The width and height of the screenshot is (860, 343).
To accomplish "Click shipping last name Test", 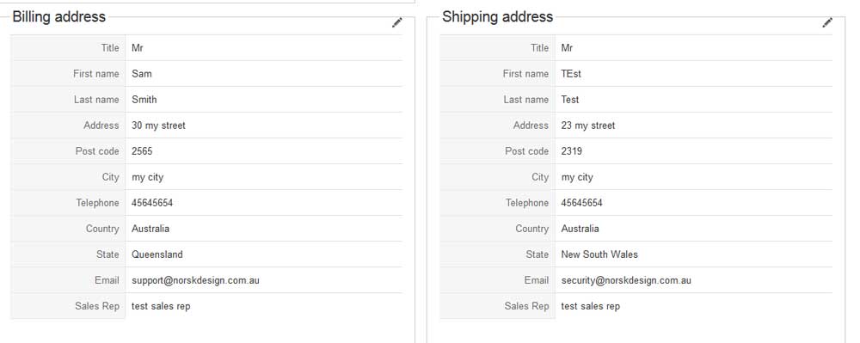I will coord(570,99).
